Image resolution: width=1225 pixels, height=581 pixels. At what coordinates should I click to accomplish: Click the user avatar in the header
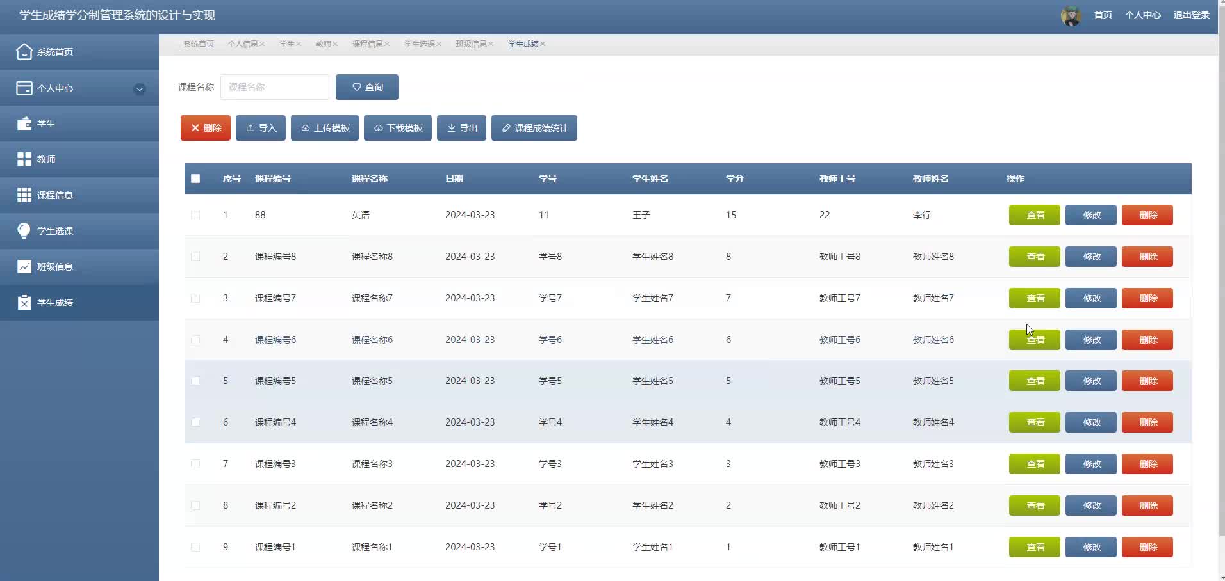pyautogui.click(x=1071, y=15)
